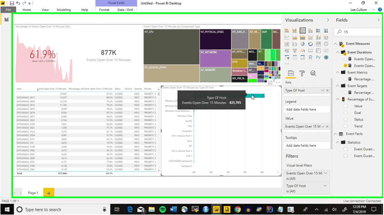The width and height of the screenshot is (384, 215).
Task: Collapse the Event Measures table
Action: click(x=336, y=44)
